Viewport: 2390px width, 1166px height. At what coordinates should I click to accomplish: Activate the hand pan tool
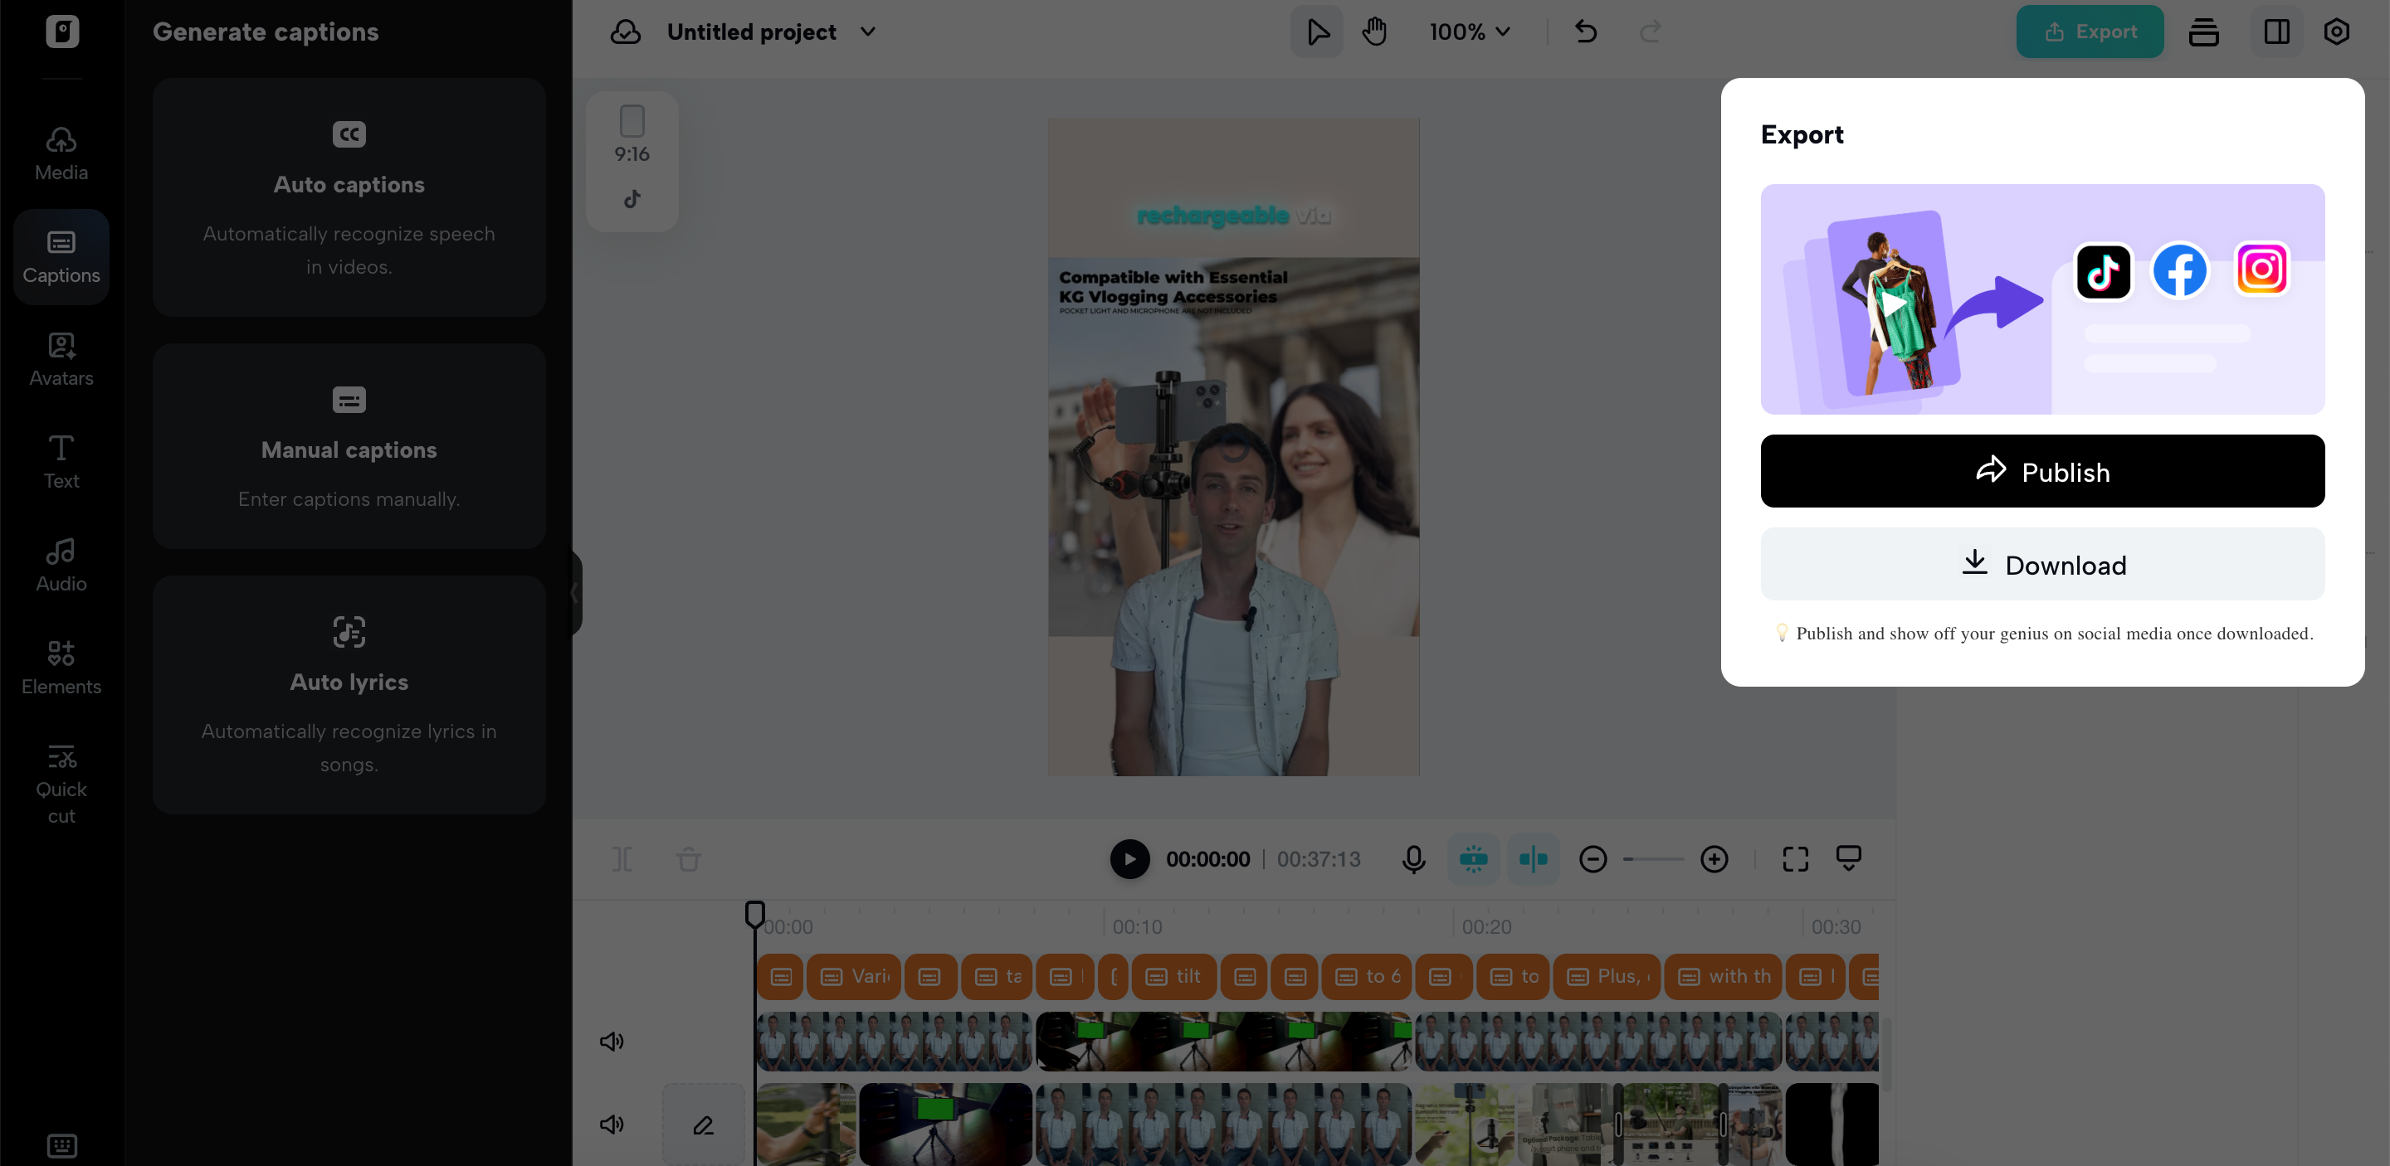(x=1374, y=31)
